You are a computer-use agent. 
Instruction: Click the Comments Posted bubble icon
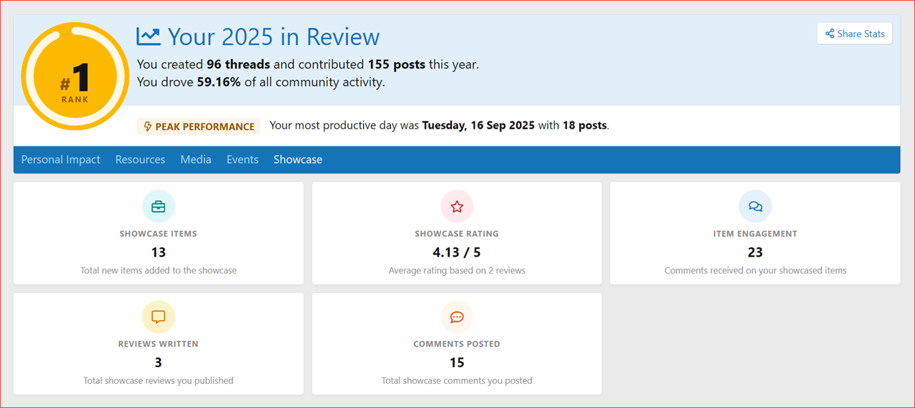click(457, 317)
